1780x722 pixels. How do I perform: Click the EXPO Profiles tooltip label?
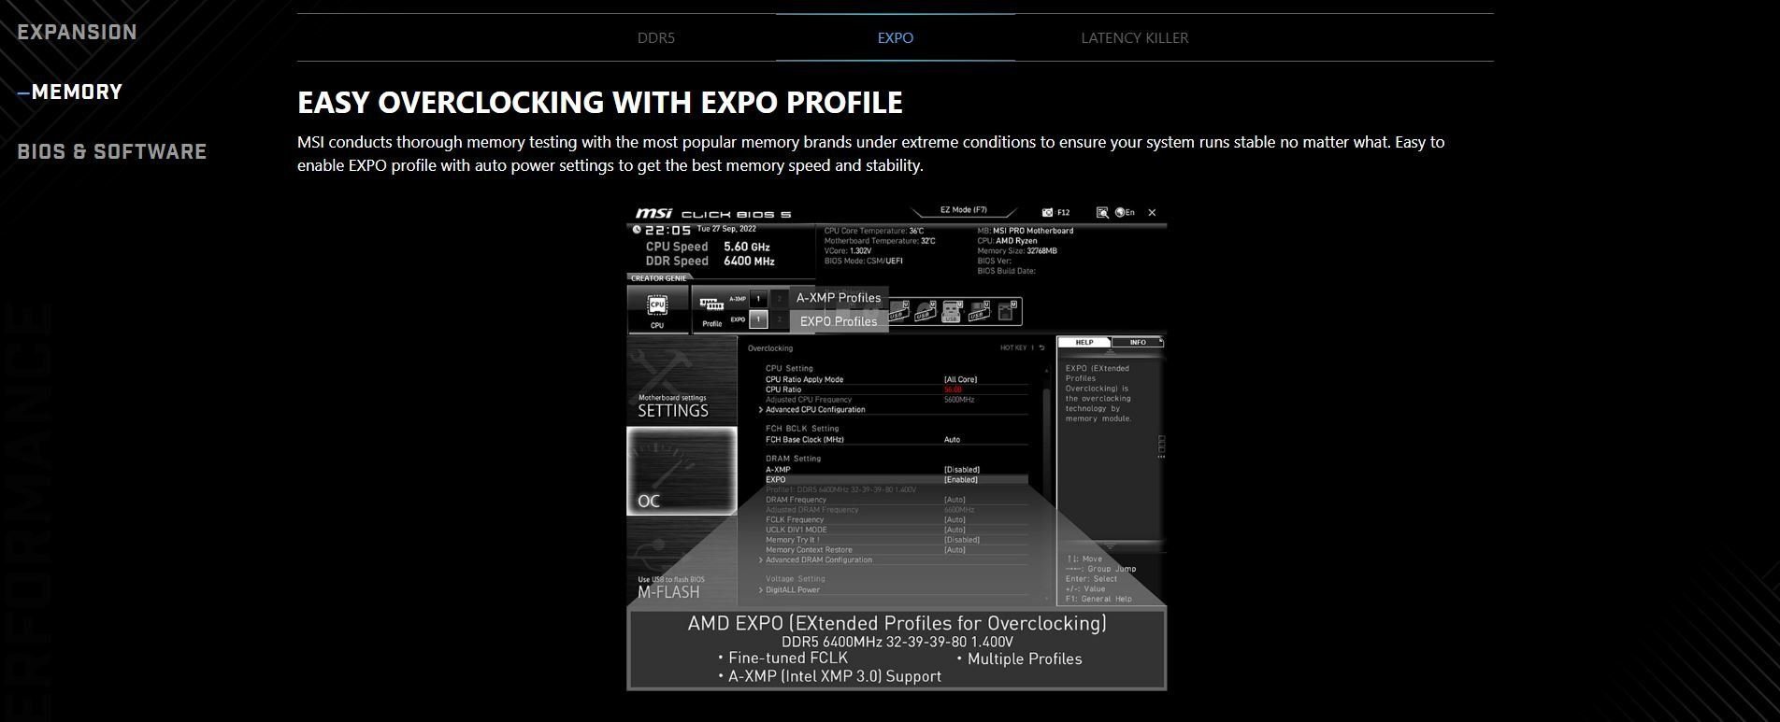(x=839, y=321)
